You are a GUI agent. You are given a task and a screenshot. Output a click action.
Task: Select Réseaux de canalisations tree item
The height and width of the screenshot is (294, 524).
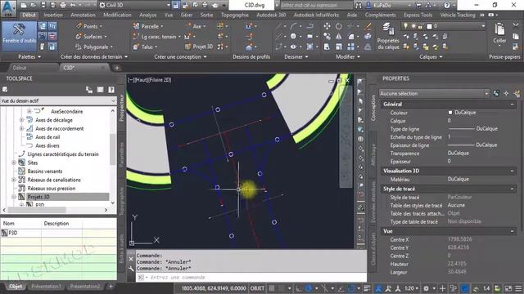[x=54, y=180]
